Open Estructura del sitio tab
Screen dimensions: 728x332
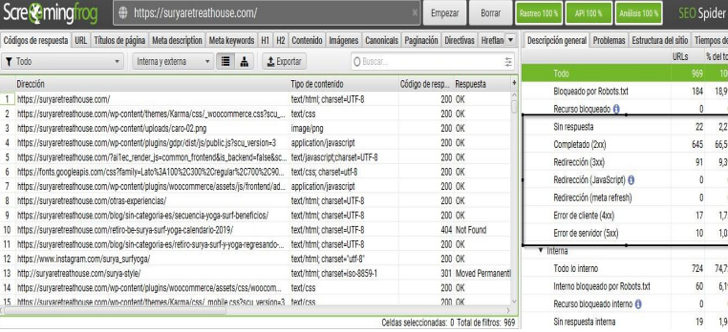660,41
